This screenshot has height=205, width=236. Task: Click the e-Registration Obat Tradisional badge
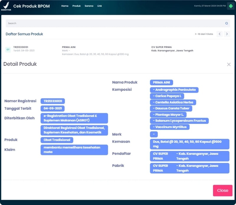(x=74, y=118)
